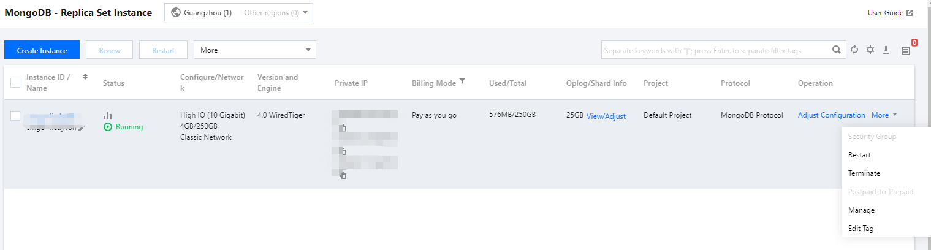The height and width of the screenshot is (250, 931).
Task: Click the '4.0 WiredTiger' version cell
Action: pos(281,115)
